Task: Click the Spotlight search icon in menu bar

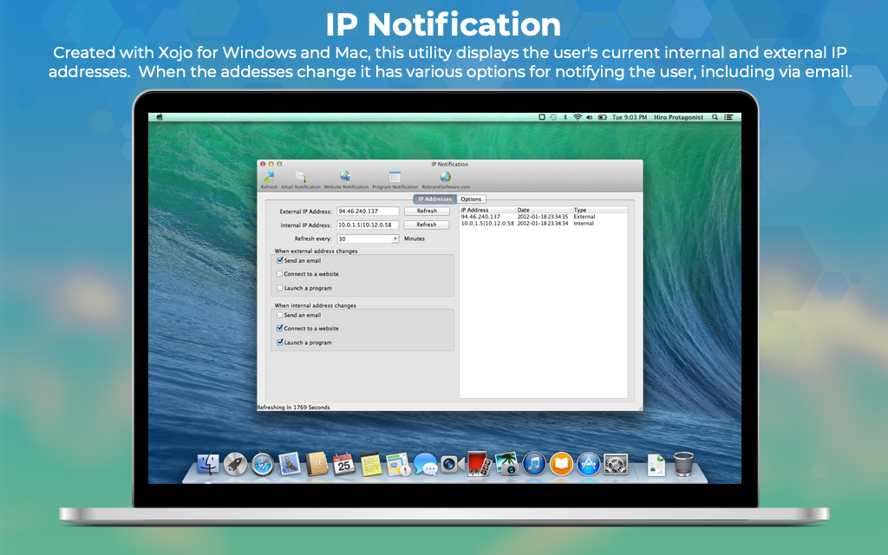Action: 715,116
